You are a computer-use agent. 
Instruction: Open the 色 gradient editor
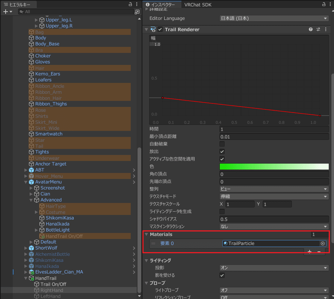point(274,166)
